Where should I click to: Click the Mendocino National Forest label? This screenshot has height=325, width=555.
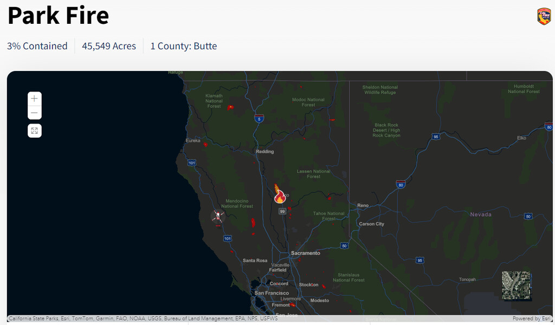click(237, 203)
